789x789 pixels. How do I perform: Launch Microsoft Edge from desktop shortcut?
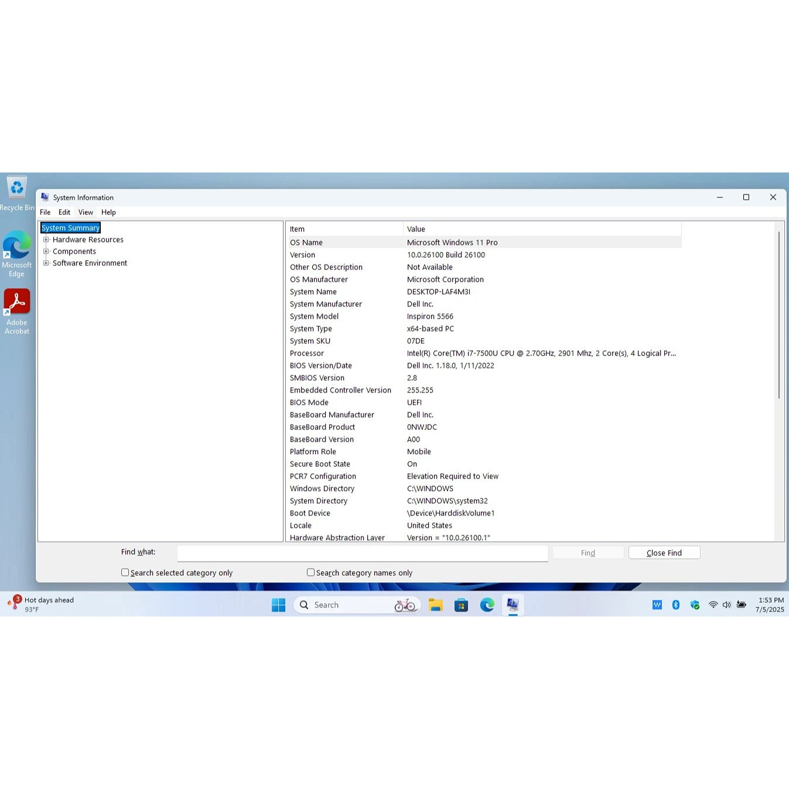(16, 246)
